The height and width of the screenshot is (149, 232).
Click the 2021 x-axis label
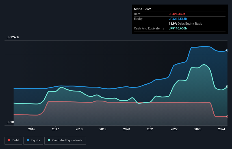tap(150, 129)
